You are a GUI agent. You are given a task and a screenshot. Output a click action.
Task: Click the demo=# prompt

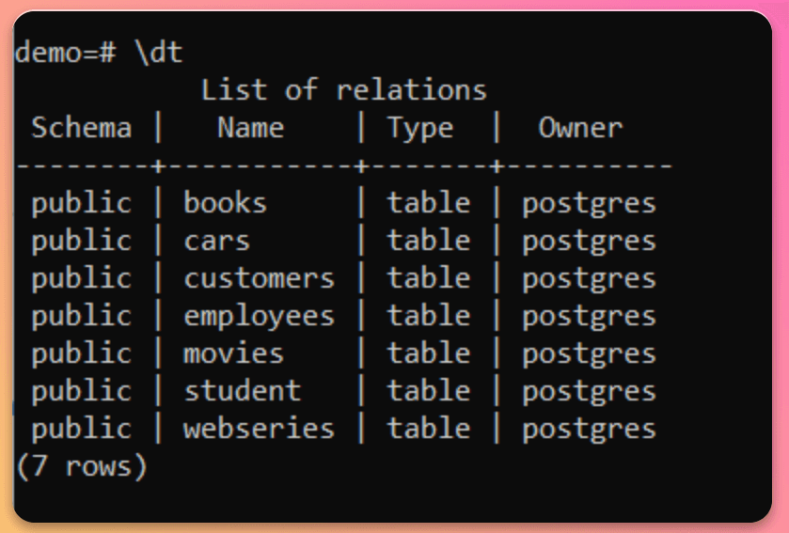pos(66,53)
